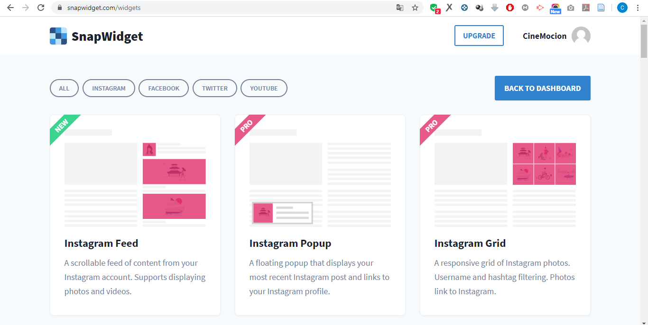
Task: Open the PDF Acrobat extension icon
Action: [586, 8]
